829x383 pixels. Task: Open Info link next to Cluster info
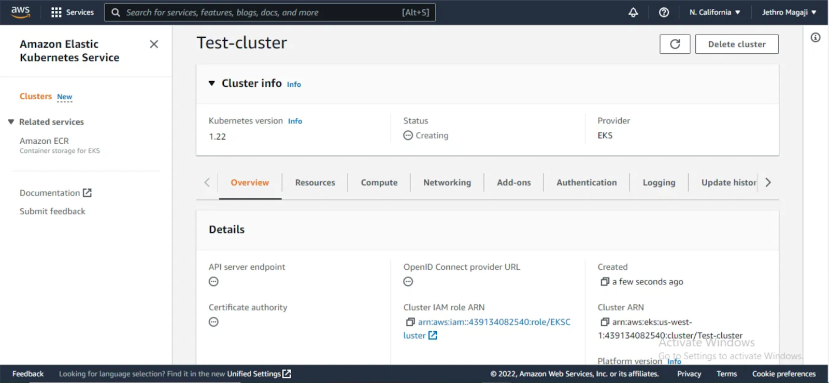click(x=294, y=84)
